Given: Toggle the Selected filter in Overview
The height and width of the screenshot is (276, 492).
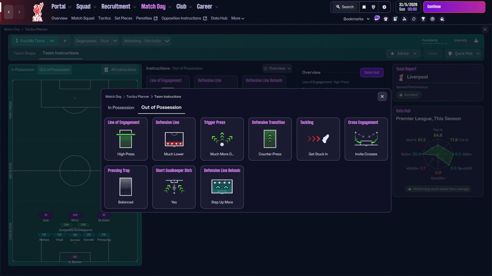Looking at the screenshot, I should pyautogui.click(x=372, y=72).
